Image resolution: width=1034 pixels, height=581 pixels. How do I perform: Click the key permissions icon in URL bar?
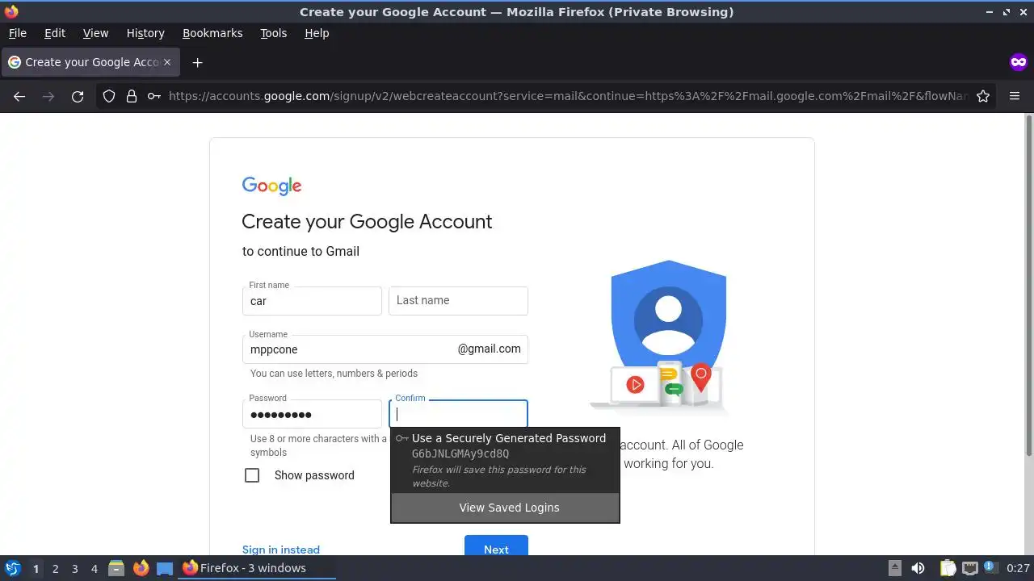(153, 96)
